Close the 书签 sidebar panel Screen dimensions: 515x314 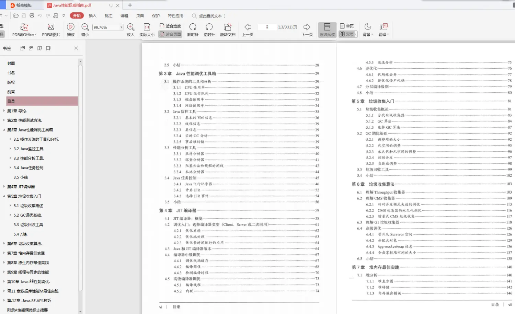point(76,48)
